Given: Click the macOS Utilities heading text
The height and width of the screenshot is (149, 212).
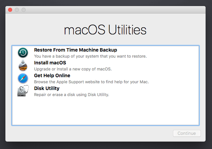Looking at the screenshot, I should click(105, 30).
